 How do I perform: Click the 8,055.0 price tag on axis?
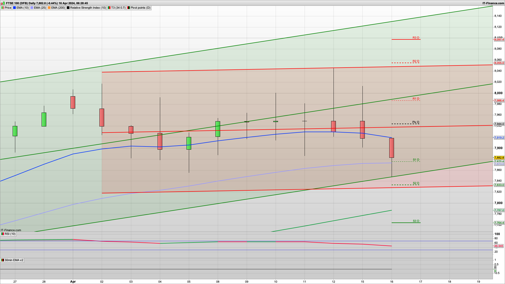[x=499, y=63]
